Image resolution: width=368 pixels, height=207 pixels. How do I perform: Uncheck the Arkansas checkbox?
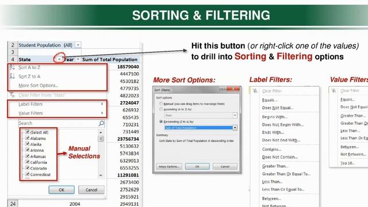(27, 156)
